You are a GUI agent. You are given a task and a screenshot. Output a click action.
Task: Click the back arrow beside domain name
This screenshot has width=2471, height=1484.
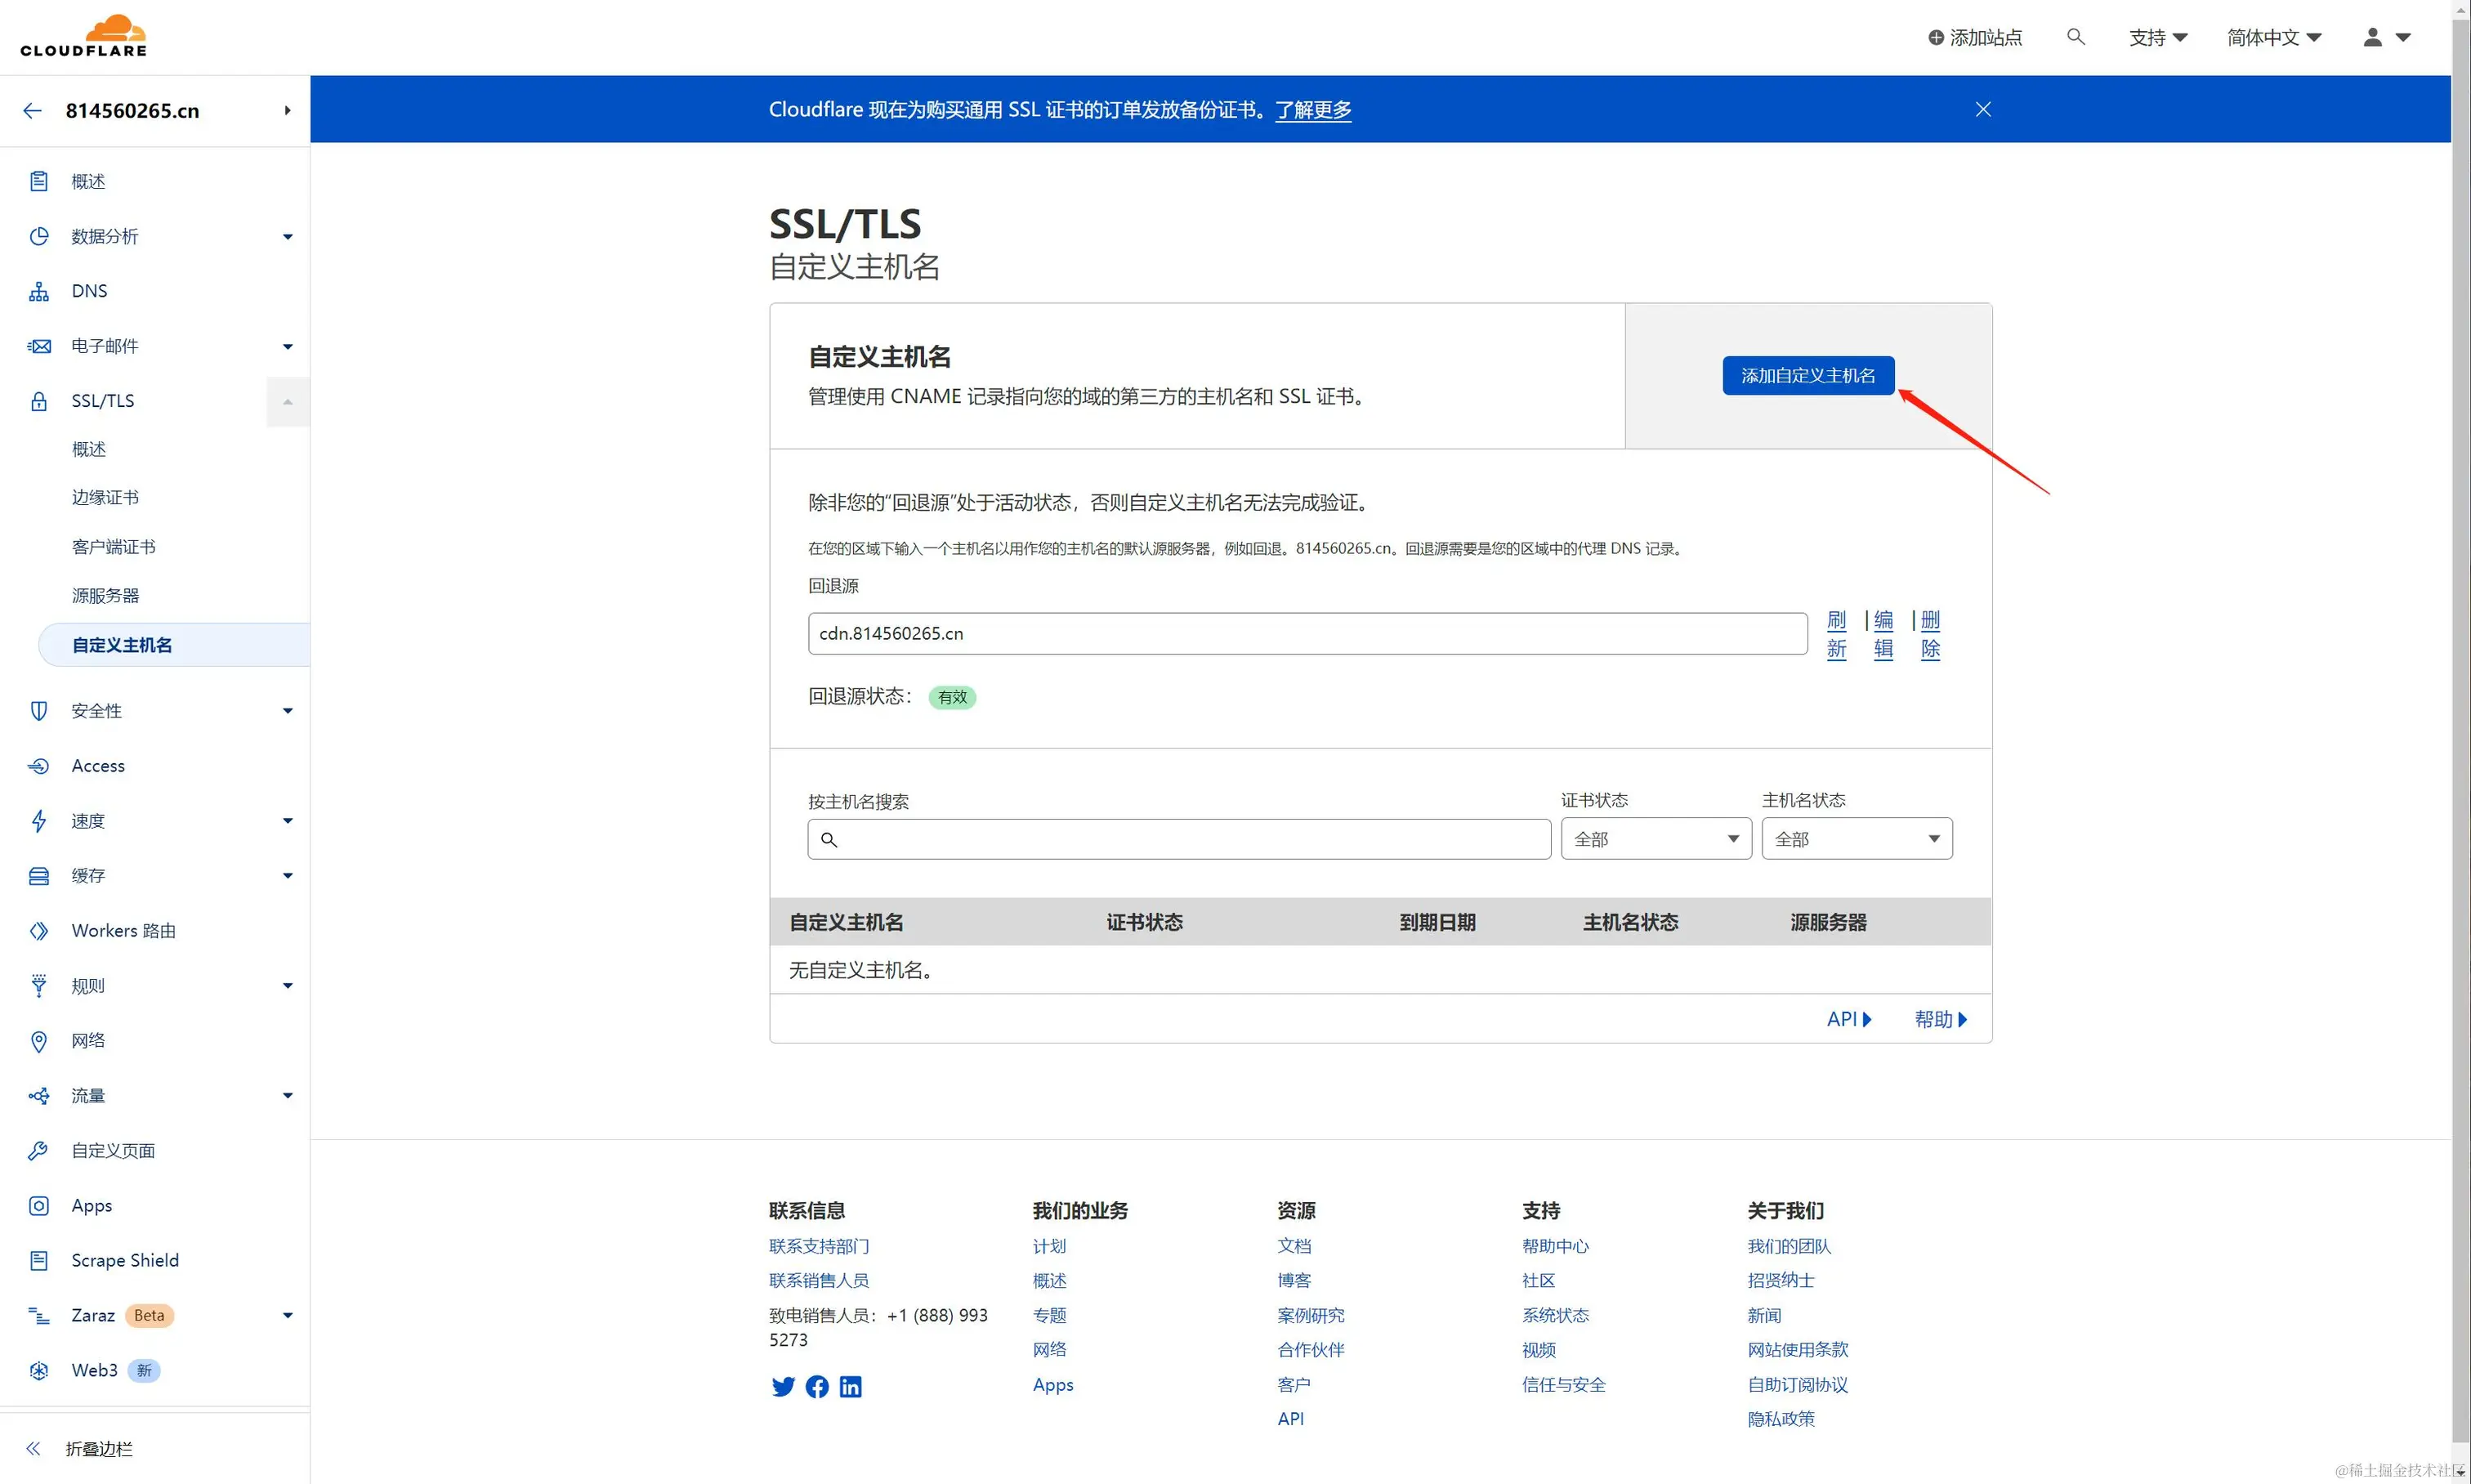click(x=33, y=111)
